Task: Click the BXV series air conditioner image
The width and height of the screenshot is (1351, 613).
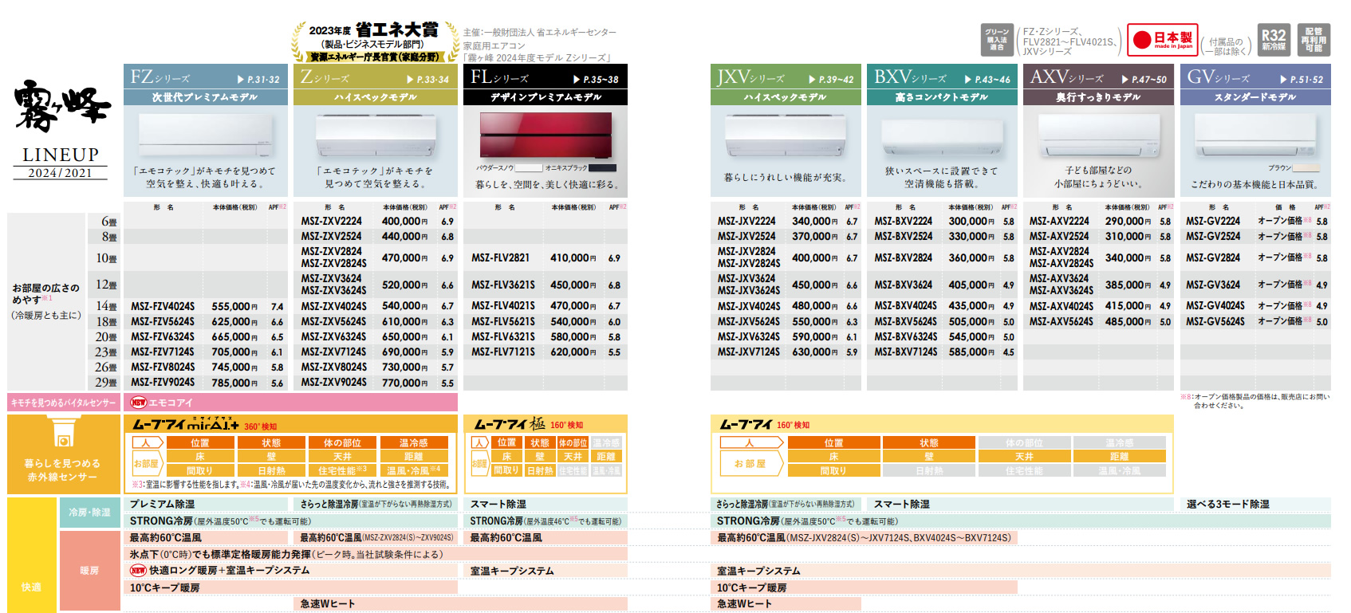Action: pyautogui.click(x=942, y=139)
